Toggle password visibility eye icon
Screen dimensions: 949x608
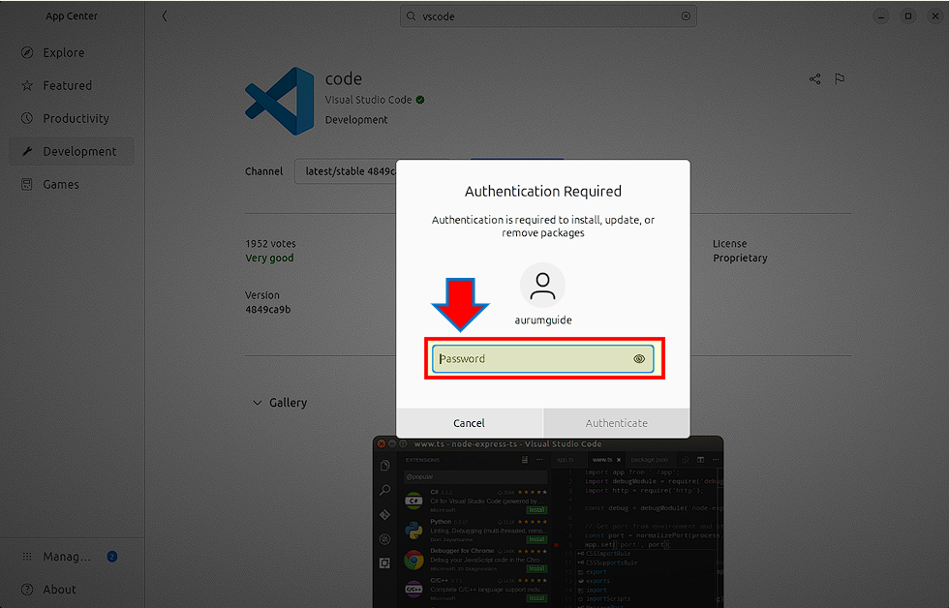[x=639, y=359]
